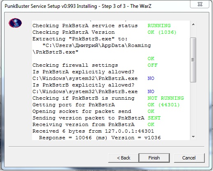Click Finish to complete installation
Screen dimensions: 213x171
(x=154, y=158)
